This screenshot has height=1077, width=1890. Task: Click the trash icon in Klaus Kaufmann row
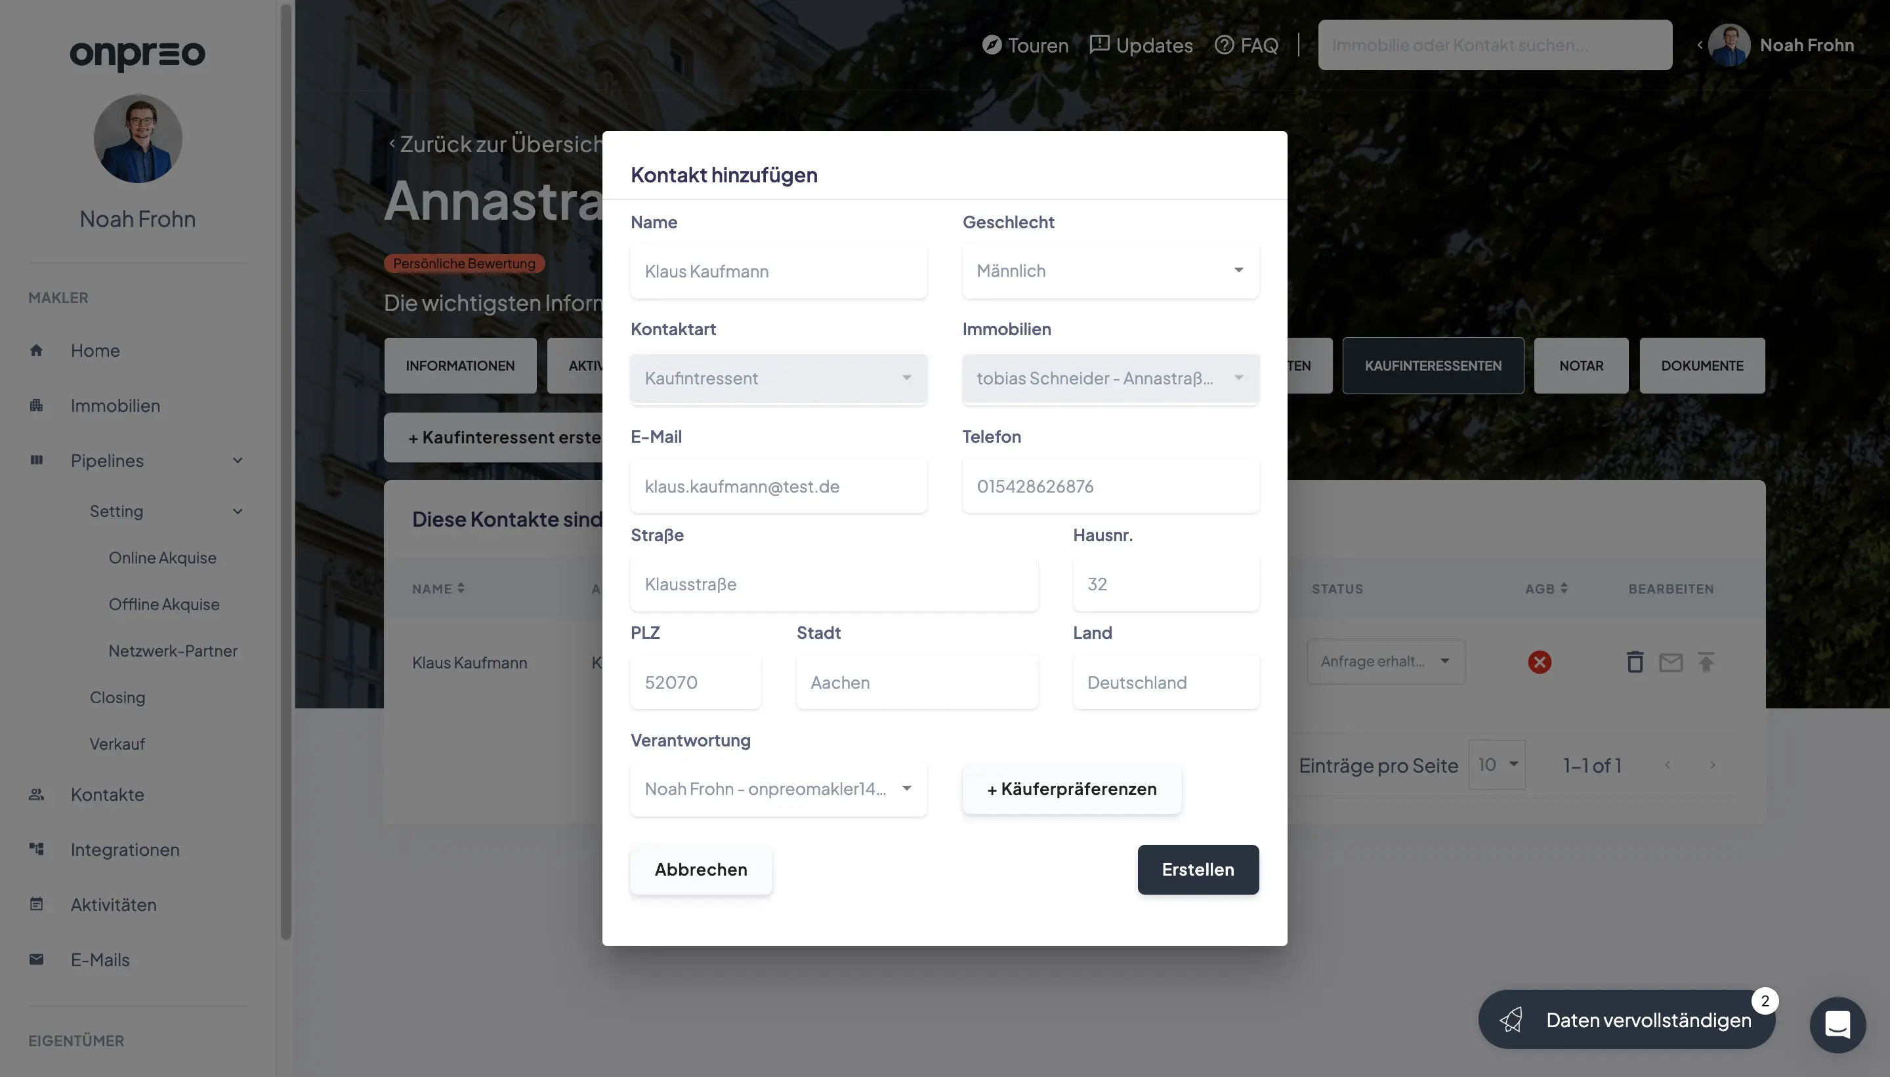(x=1635, y=661)
